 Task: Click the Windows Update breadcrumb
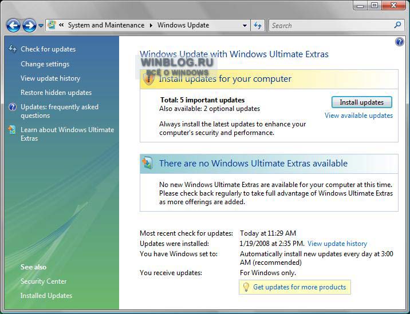[x=183, y=25]
